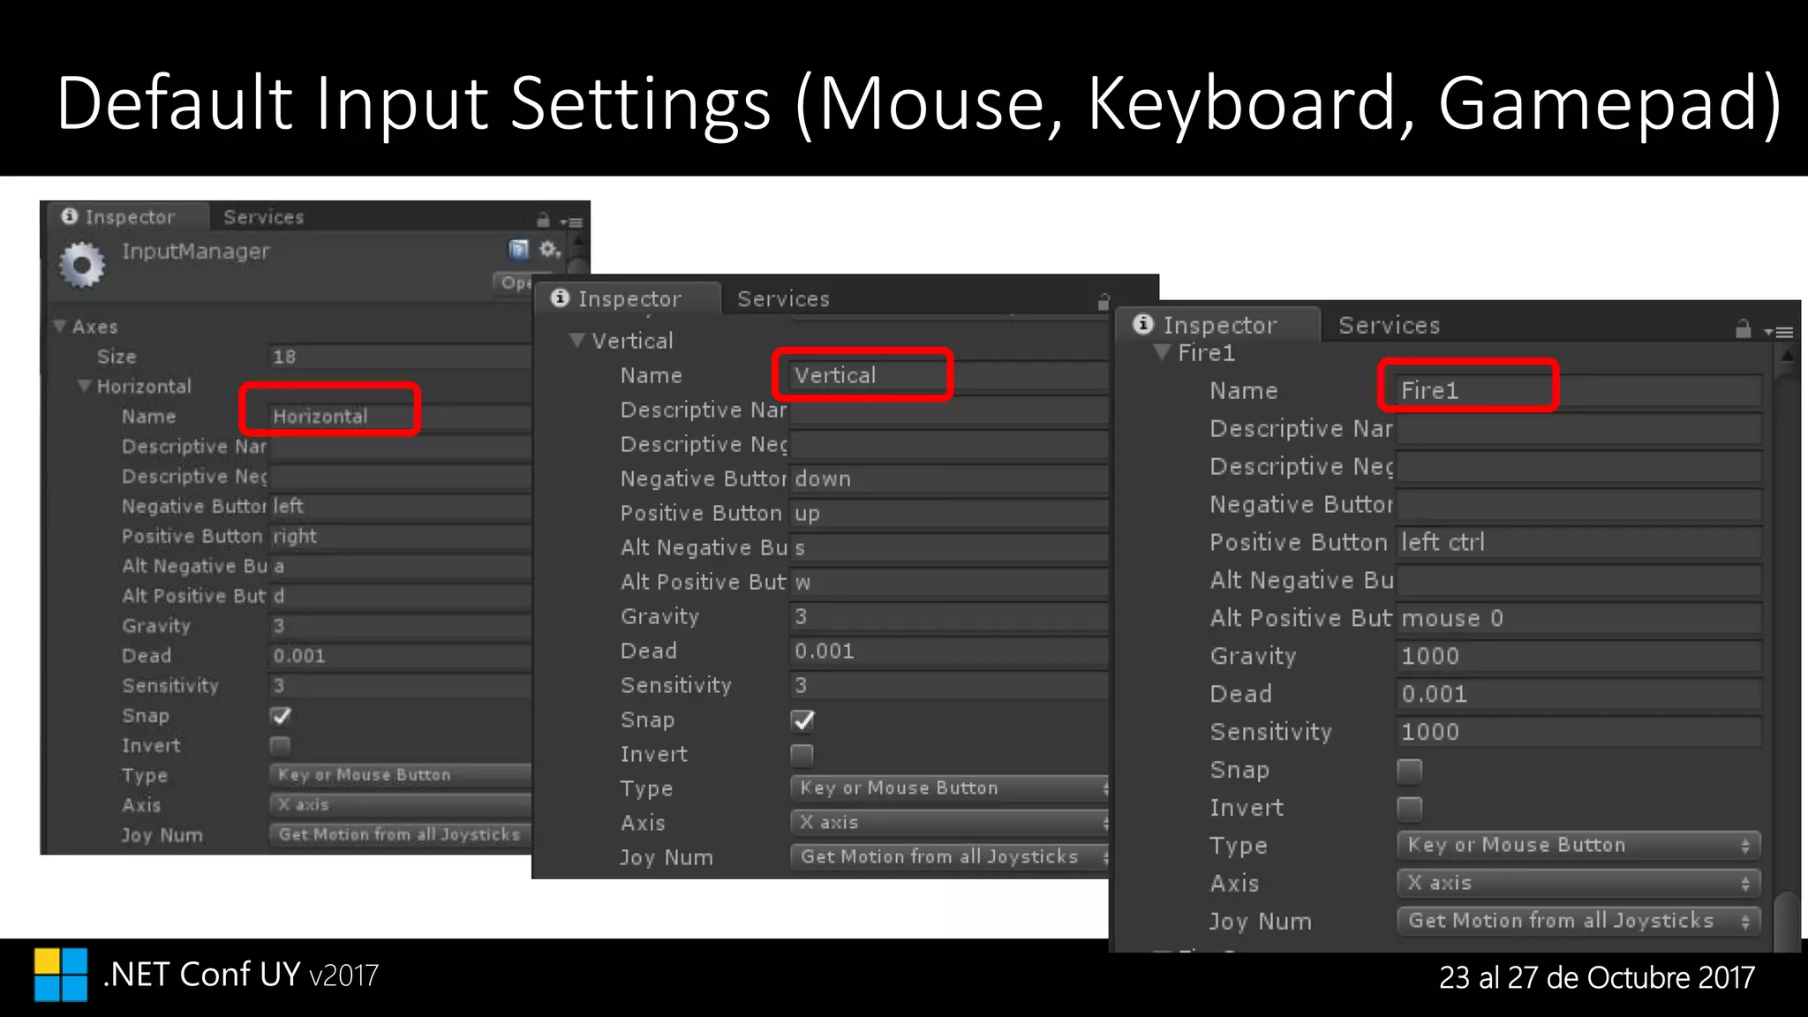Click Windows logo in footer
The width and height of the screenshot is (1808, 1017).
point(61,975)
